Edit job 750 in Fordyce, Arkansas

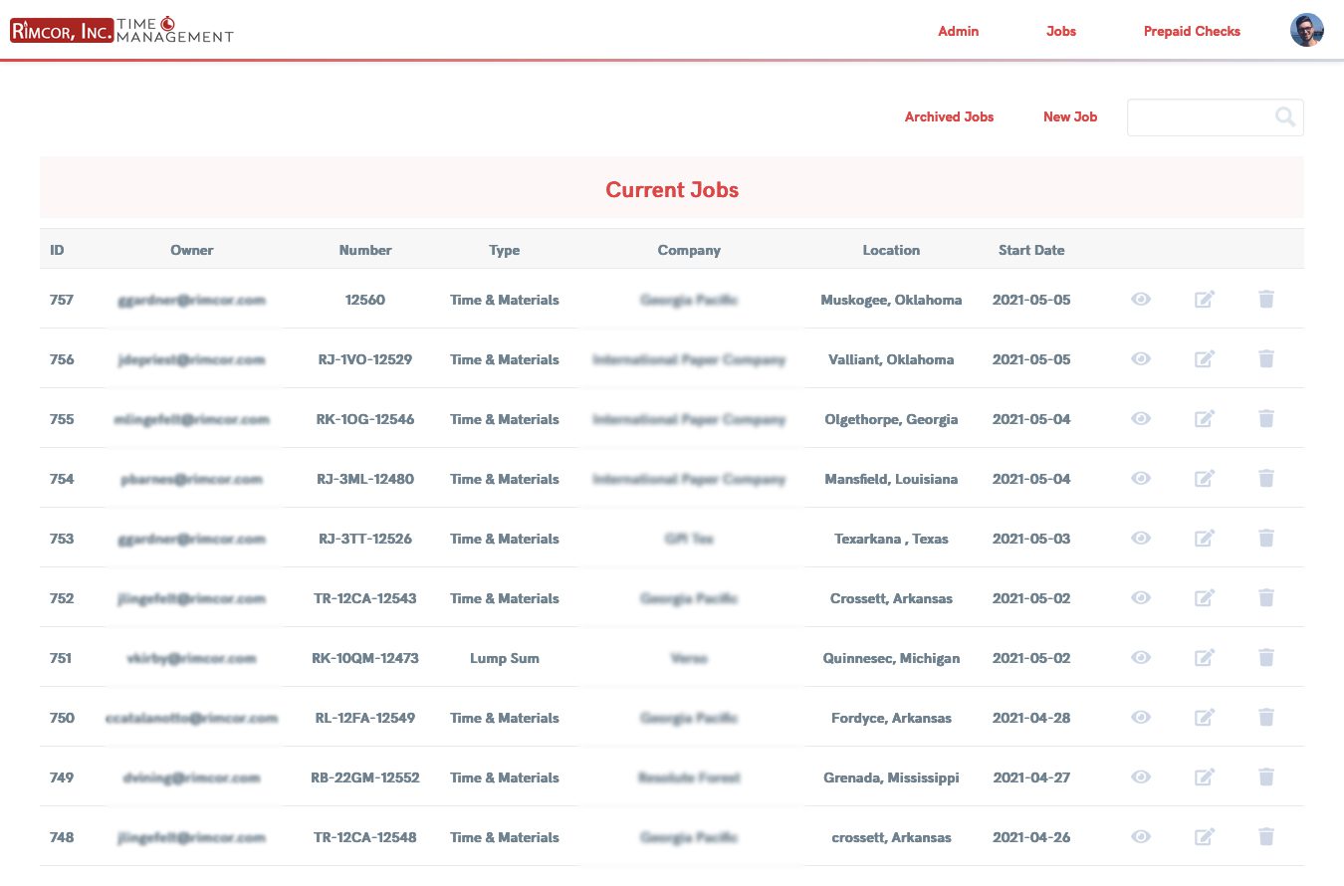[x=1205, y=717]
